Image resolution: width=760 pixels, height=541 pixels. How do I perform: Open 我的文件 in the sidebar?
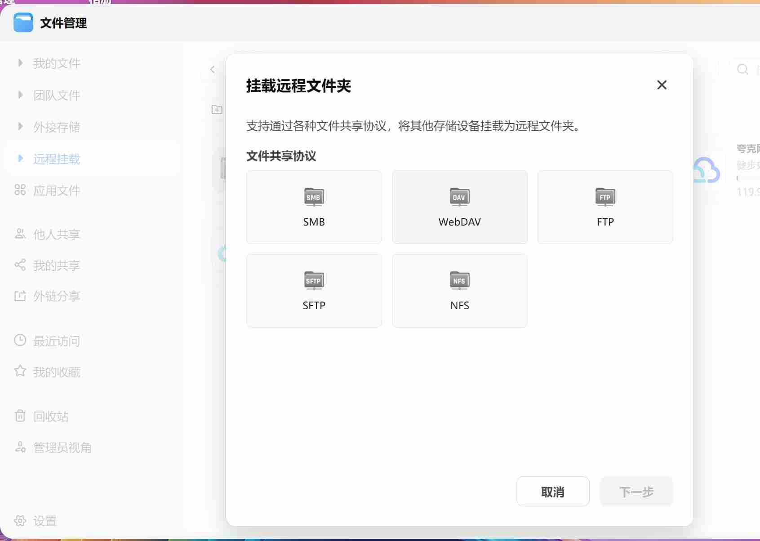pyautogui.click(x=57, y=63)
